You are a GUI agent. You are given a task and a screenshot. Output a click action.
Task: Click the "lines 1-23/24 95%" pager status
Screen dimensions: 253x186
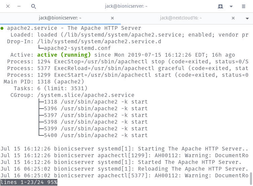[29, 182]
